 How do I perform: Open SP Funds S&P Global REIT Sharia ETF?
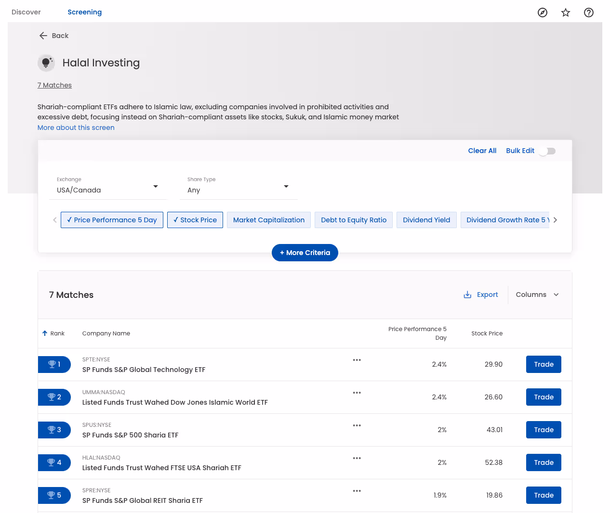(142, 500)
